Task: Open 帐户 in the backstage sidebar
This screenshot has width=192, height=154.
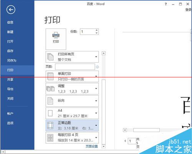Action: coord(10,114)
